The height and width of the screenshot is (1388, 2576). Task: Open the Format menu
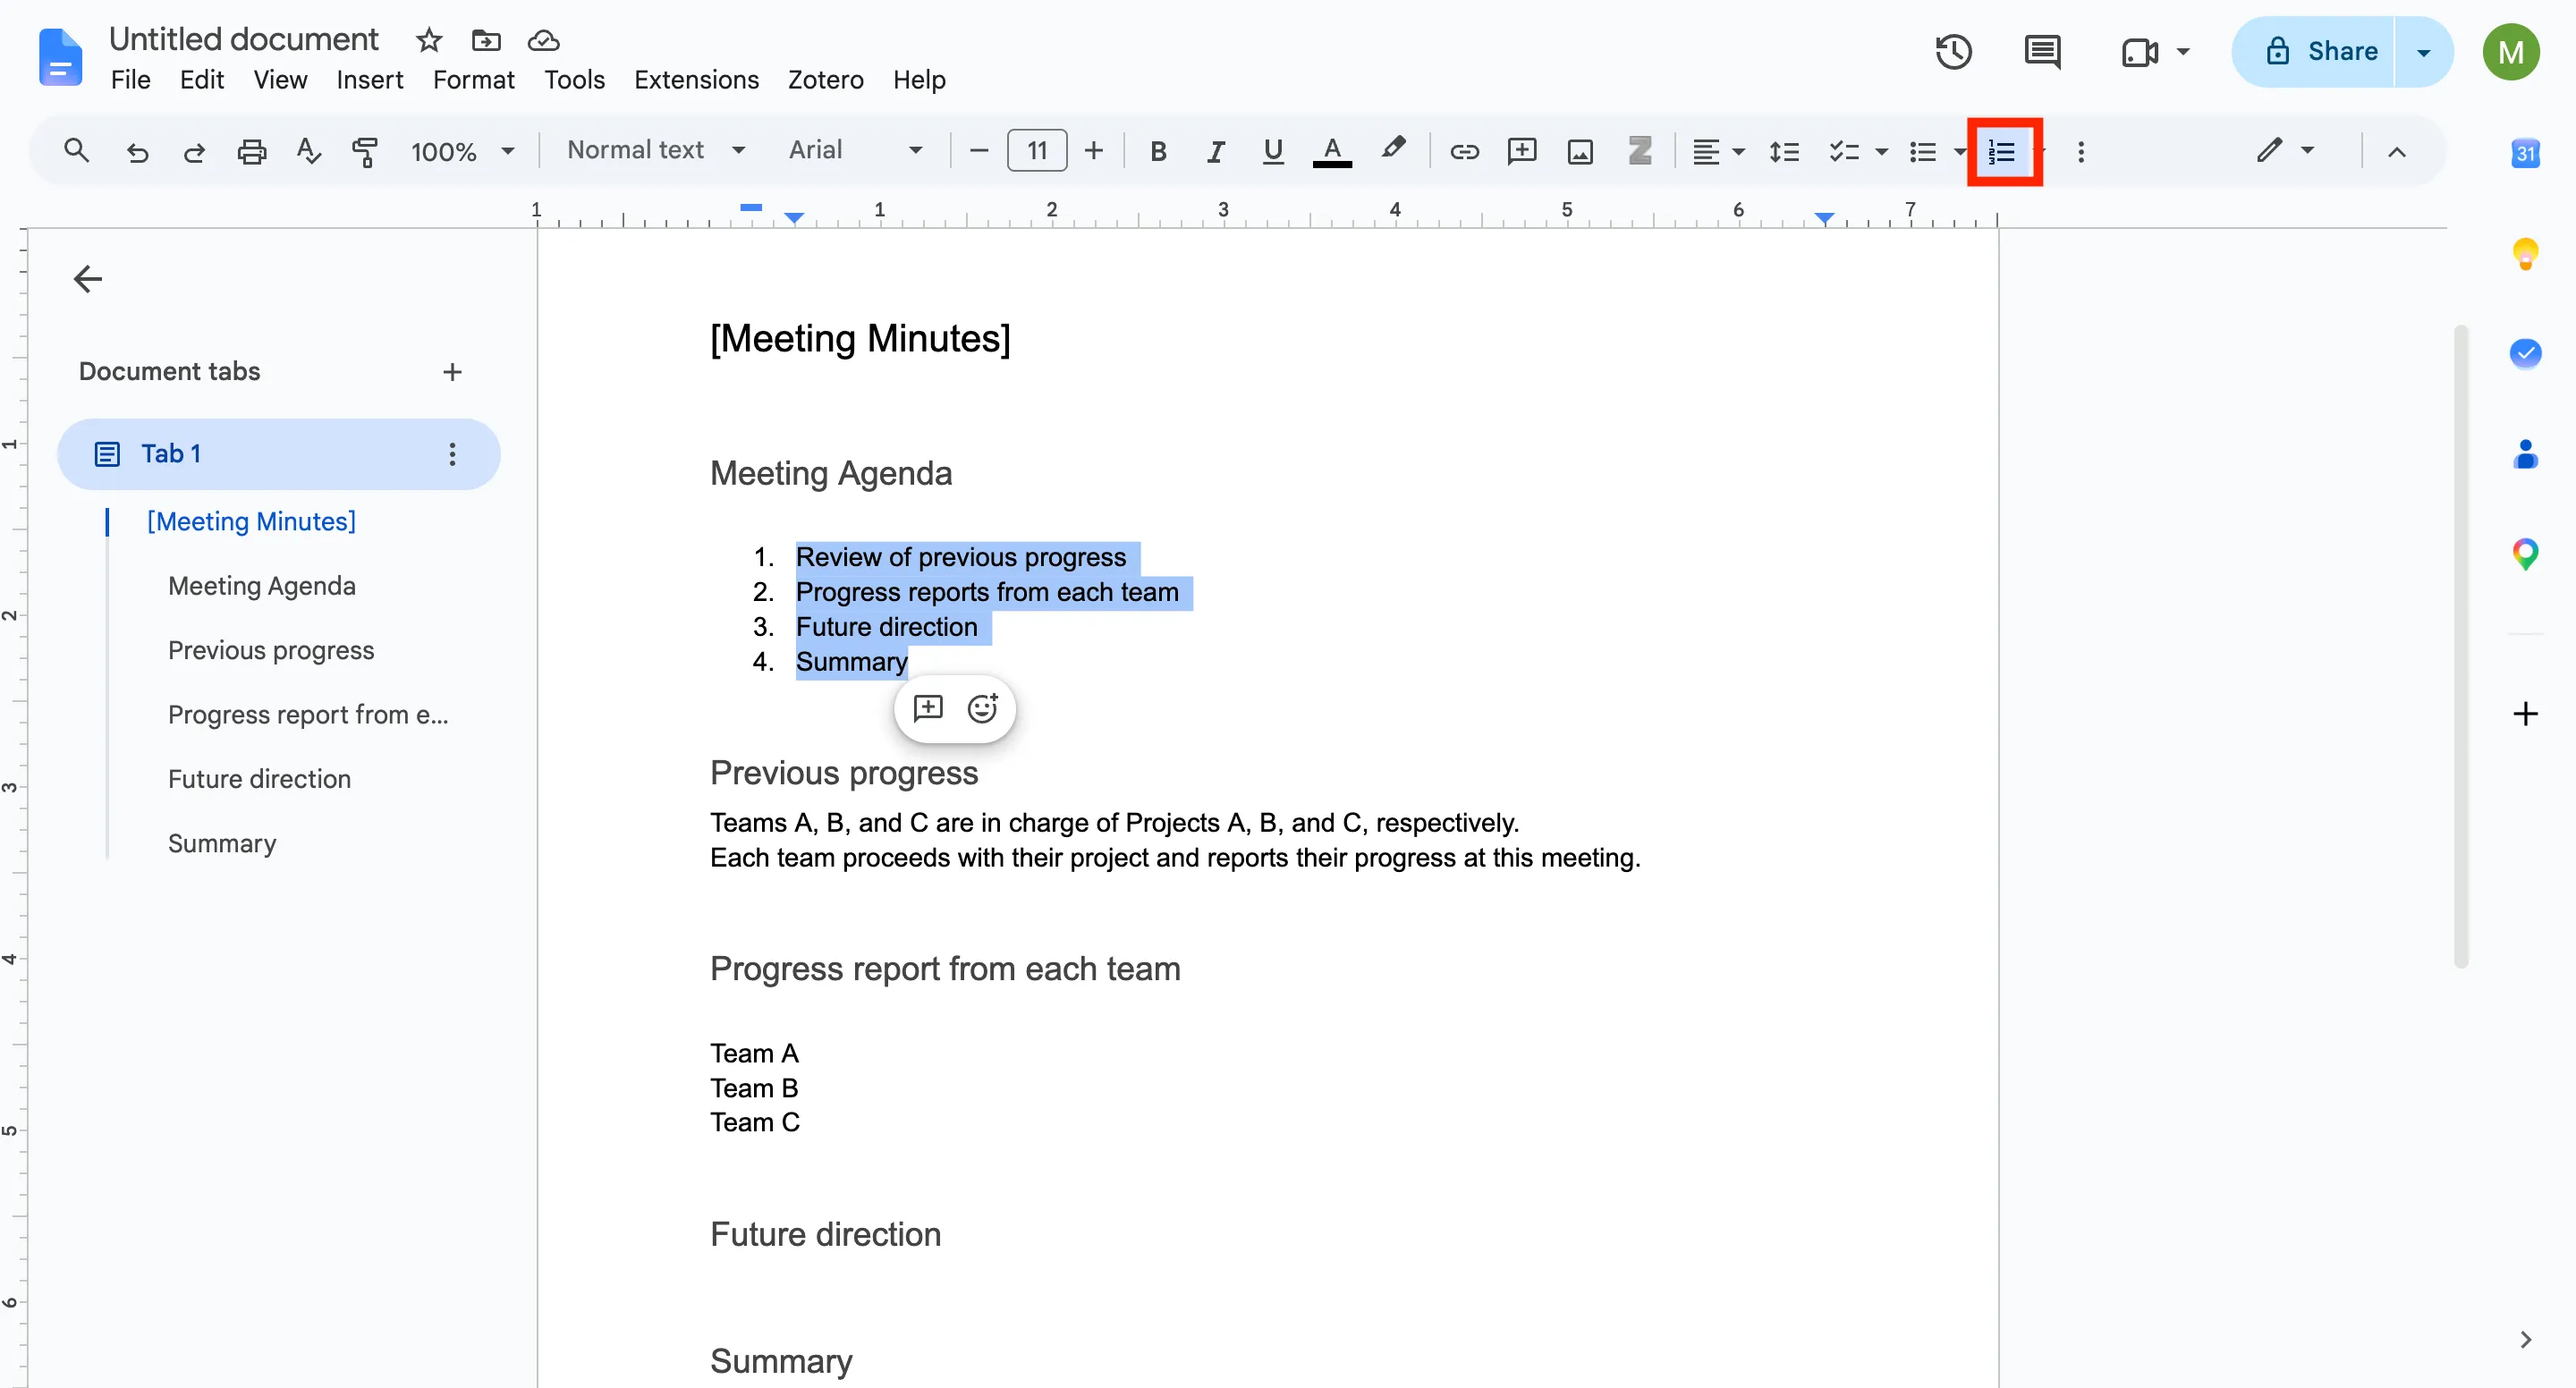(x=473, y=80)
